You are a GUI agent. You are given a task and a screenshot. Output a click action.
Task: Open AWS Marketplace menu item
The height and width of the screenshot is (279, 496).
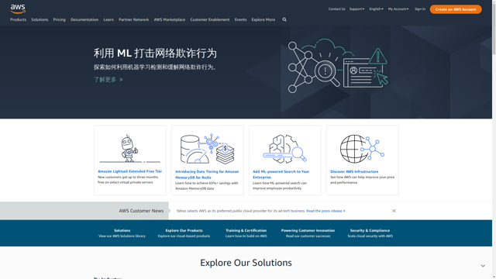tap(170, 19)
